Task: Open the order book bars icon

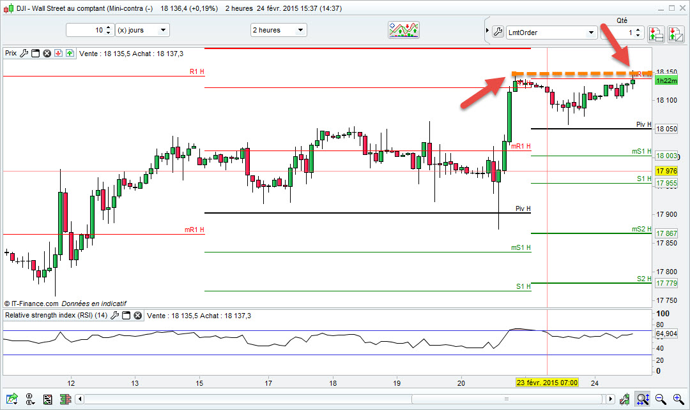Action: tap(66, 399)
